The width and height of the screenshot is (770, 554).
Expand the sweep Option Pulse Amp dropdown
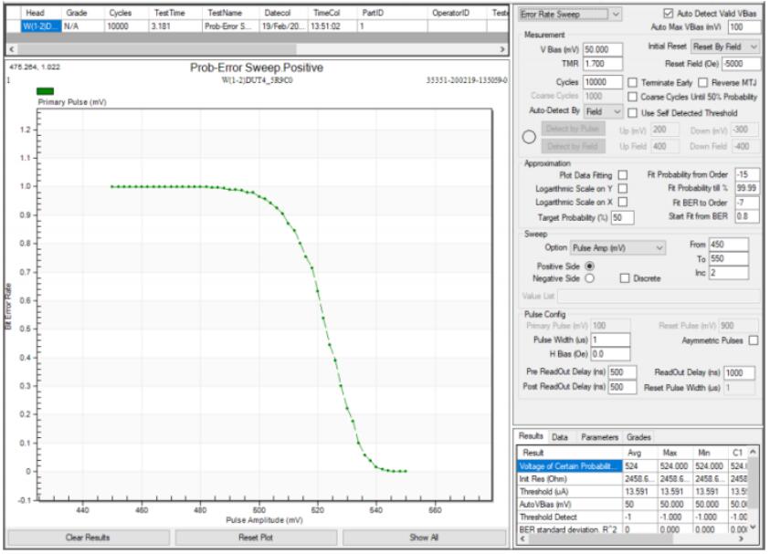click(617, 247)
